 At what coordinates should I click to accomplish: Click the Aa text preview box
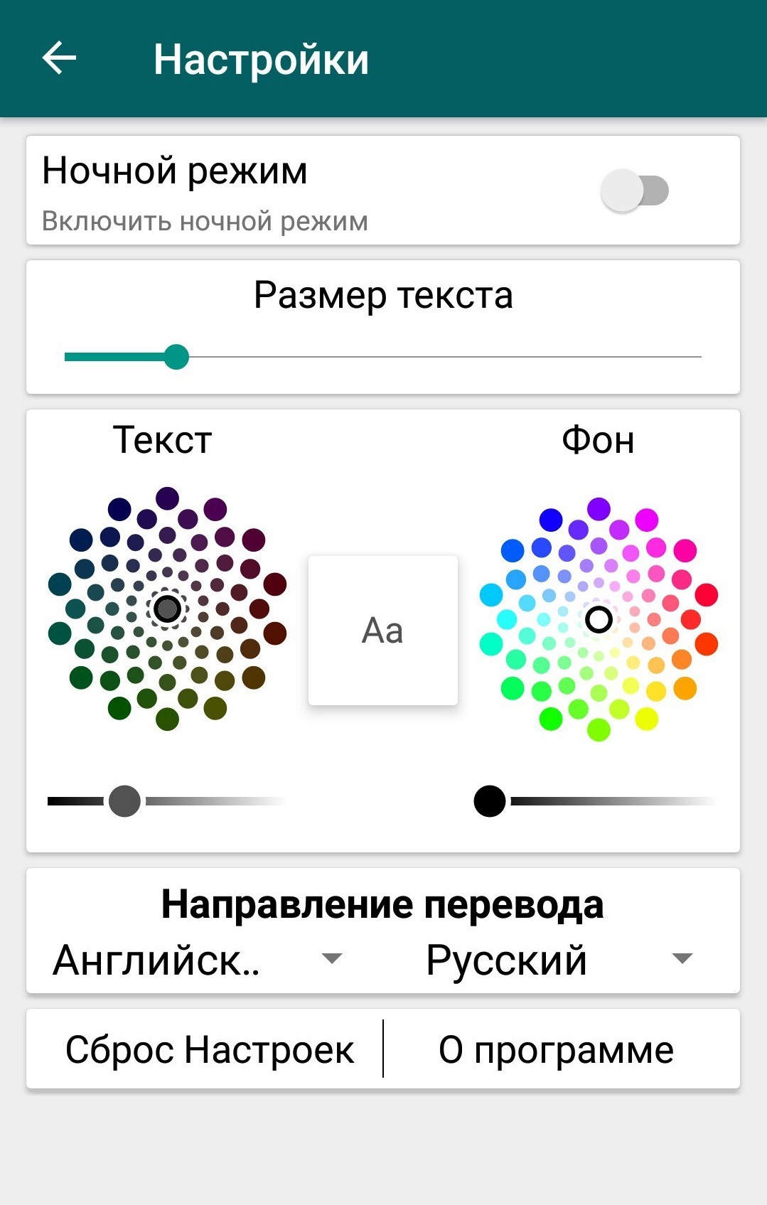point(382,631)
